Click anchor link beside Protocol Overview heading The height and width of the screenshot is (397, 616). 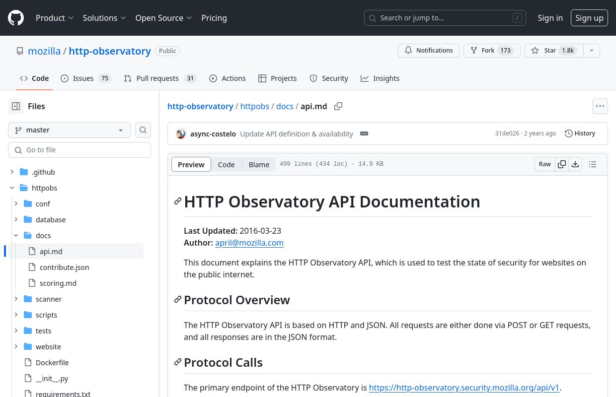point(177,299)
